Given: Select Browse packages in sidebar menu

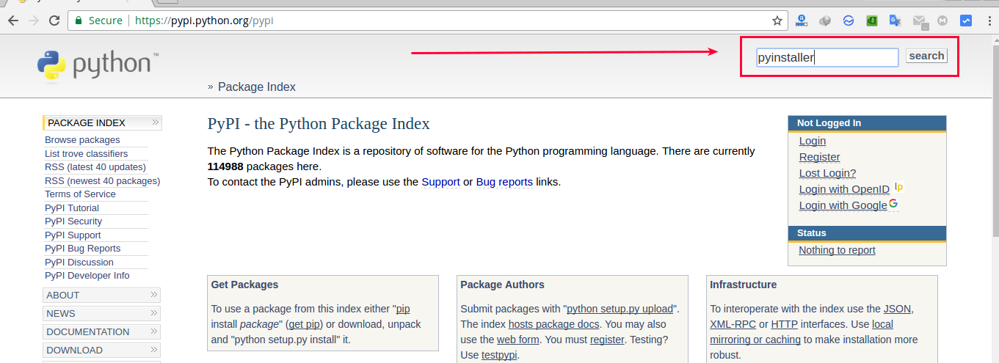Looking at the screenshot, I should (x=82, y=140).
